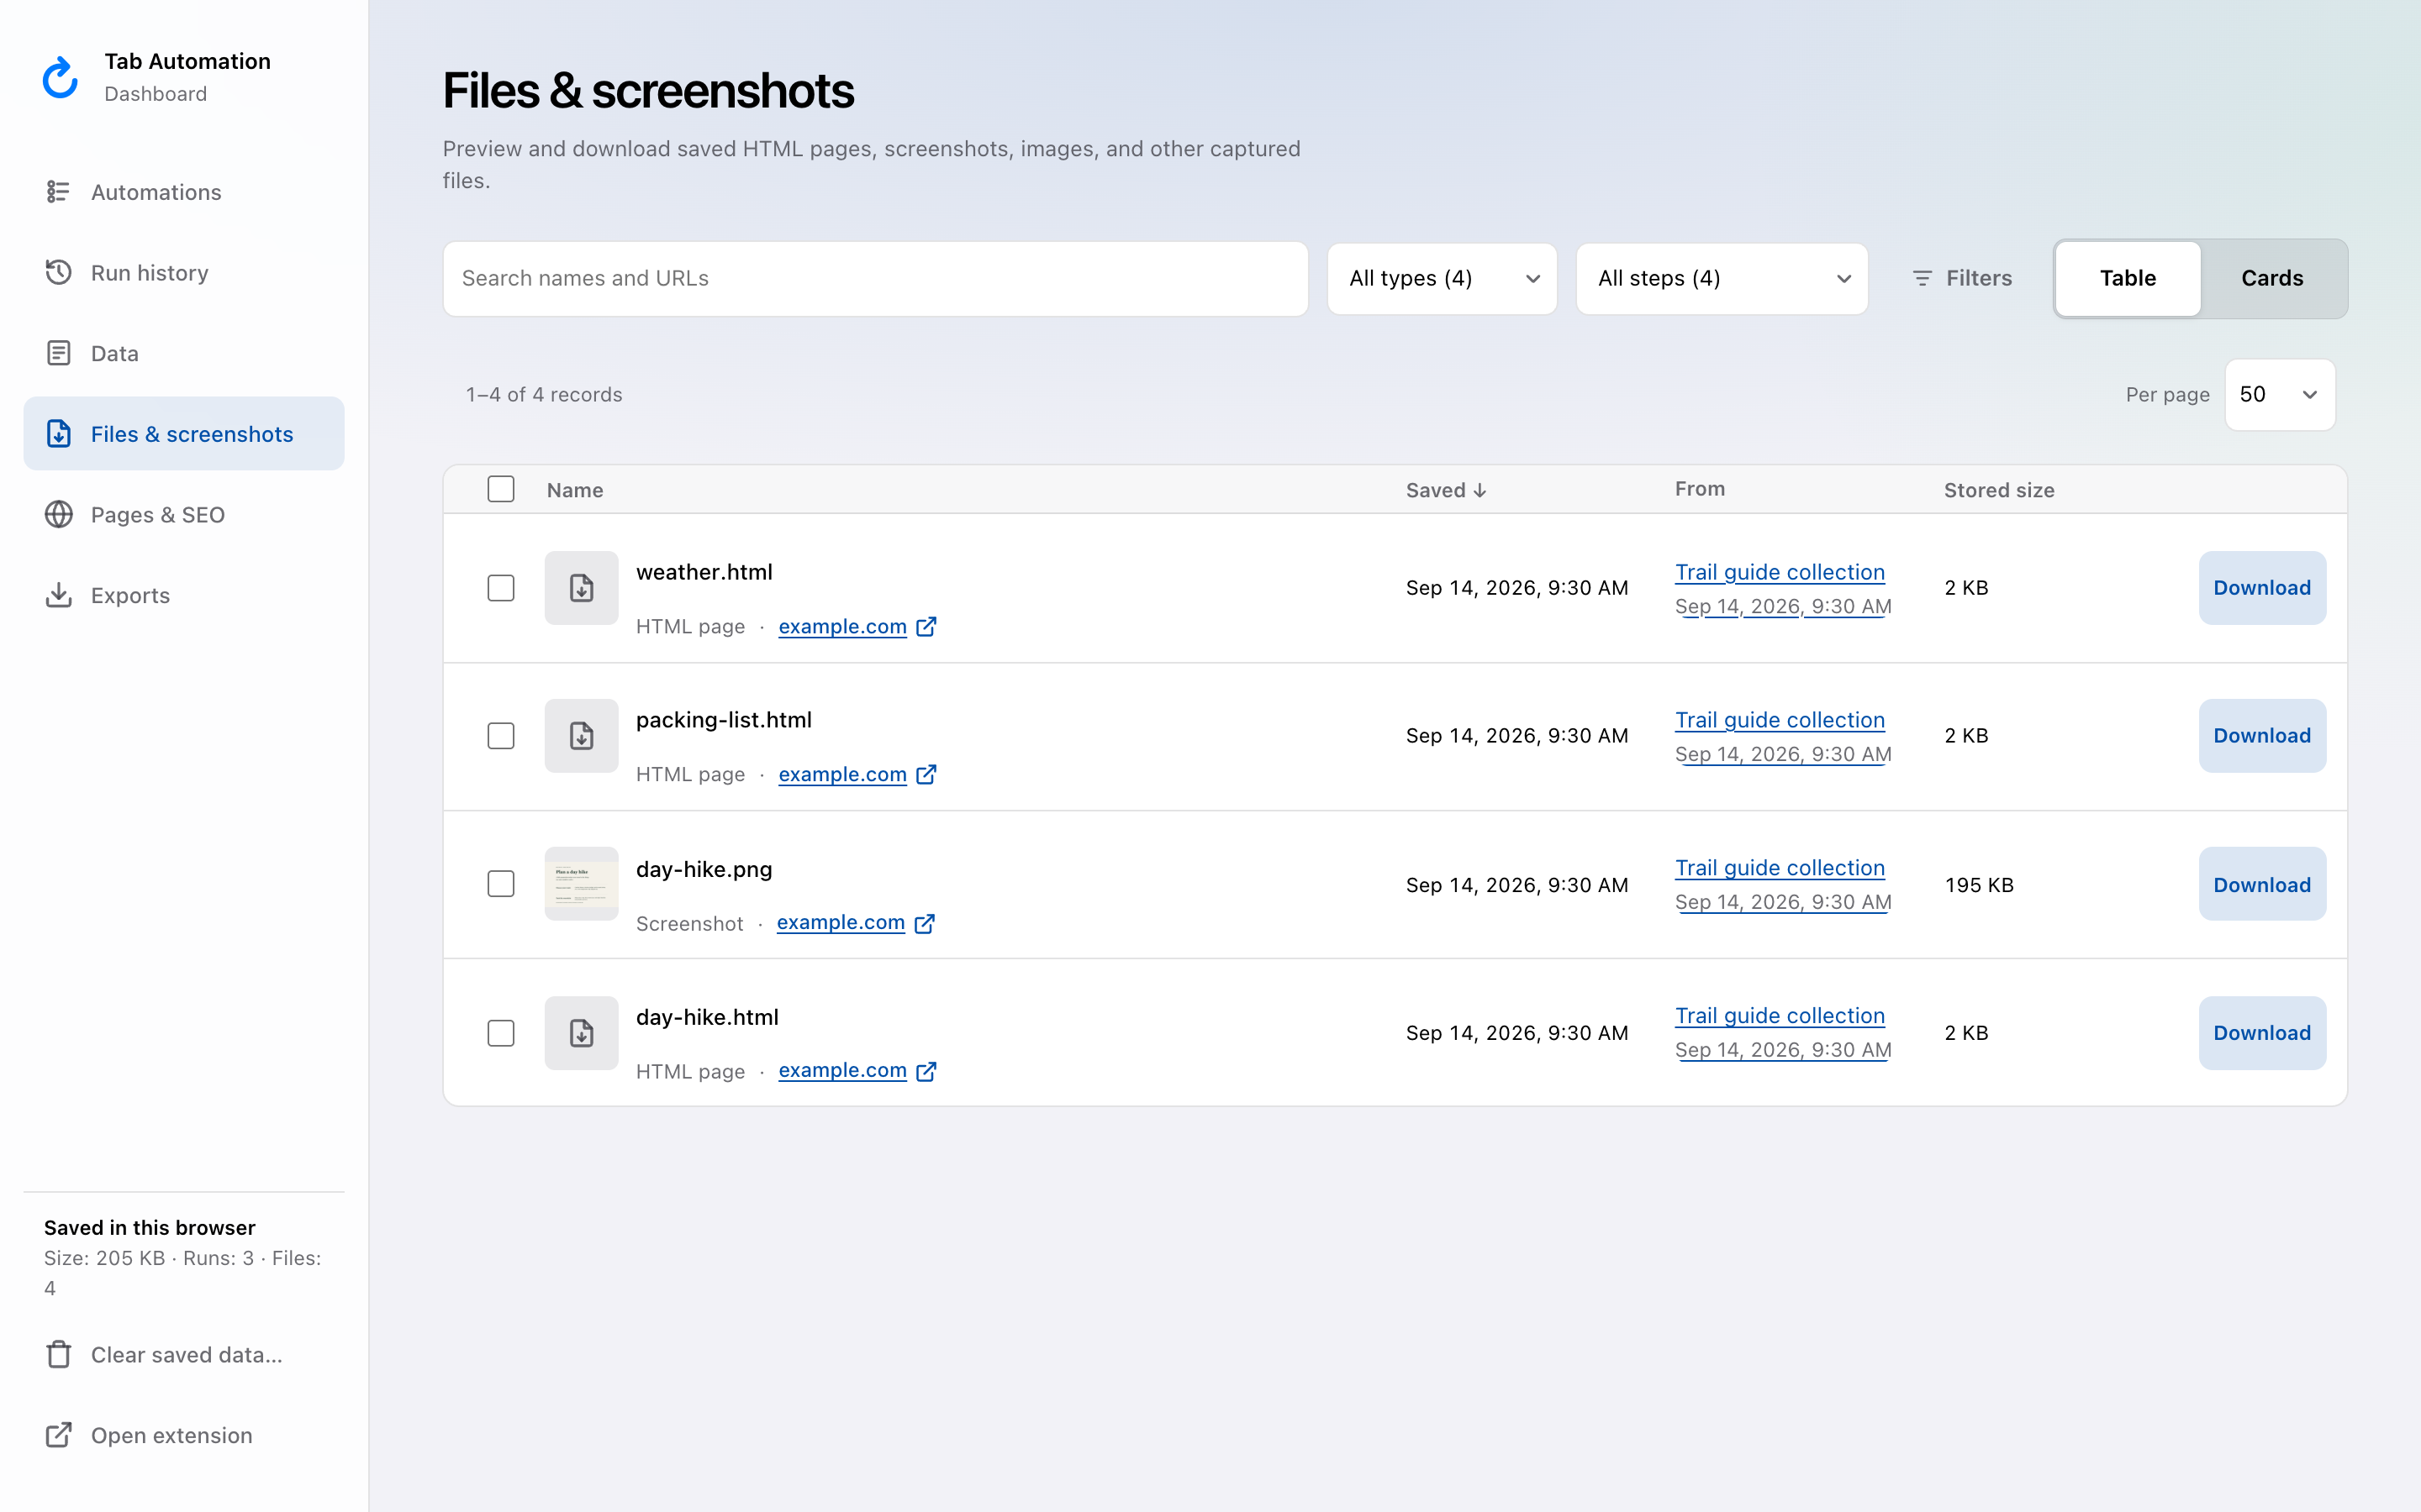Click the Pages & SEO globe icon
This screenshot has width=2421, height=1512.
[58, 514]
